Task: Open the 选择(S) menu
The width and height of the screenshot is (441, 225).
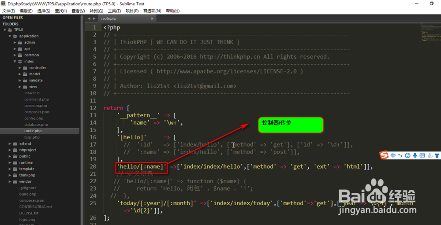Action: [x=44, y=11]
